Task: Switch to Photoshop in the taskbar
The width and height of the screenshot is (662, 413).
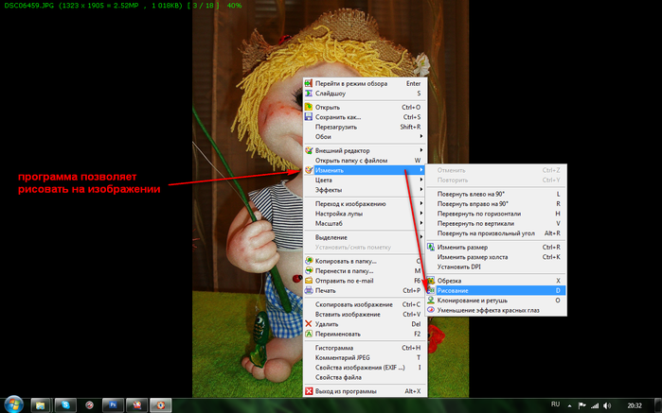Action: (x=113, y=405)
